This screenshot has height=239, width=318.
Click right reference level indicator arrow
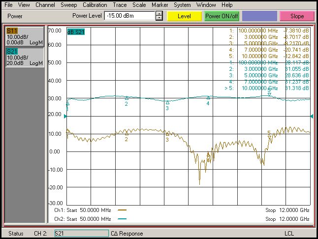tap(312, 116)
